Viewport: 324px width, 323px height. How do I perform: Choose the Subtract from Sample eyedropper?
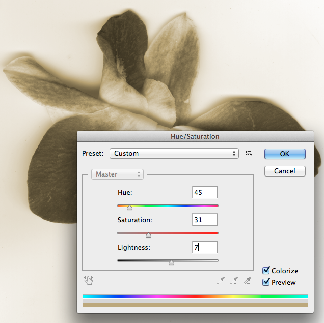pyautogui.click(x=247, y=280)
